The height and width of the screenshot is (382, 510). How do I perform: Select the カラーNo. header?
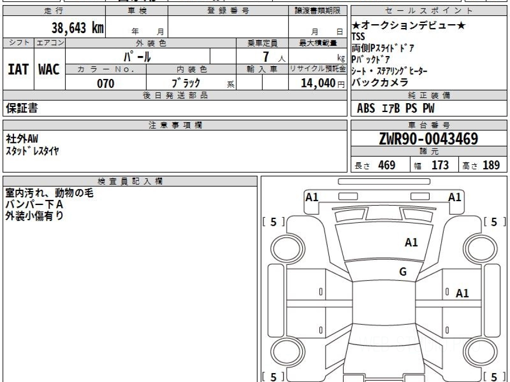pos(106,69)
